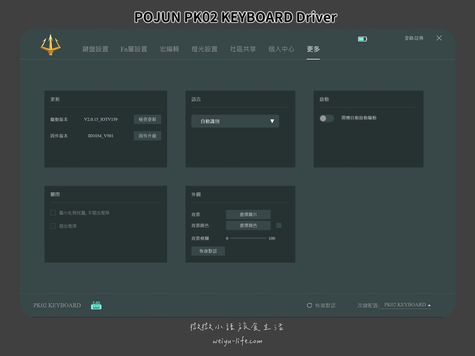Click the 固件升級 button

147,136
